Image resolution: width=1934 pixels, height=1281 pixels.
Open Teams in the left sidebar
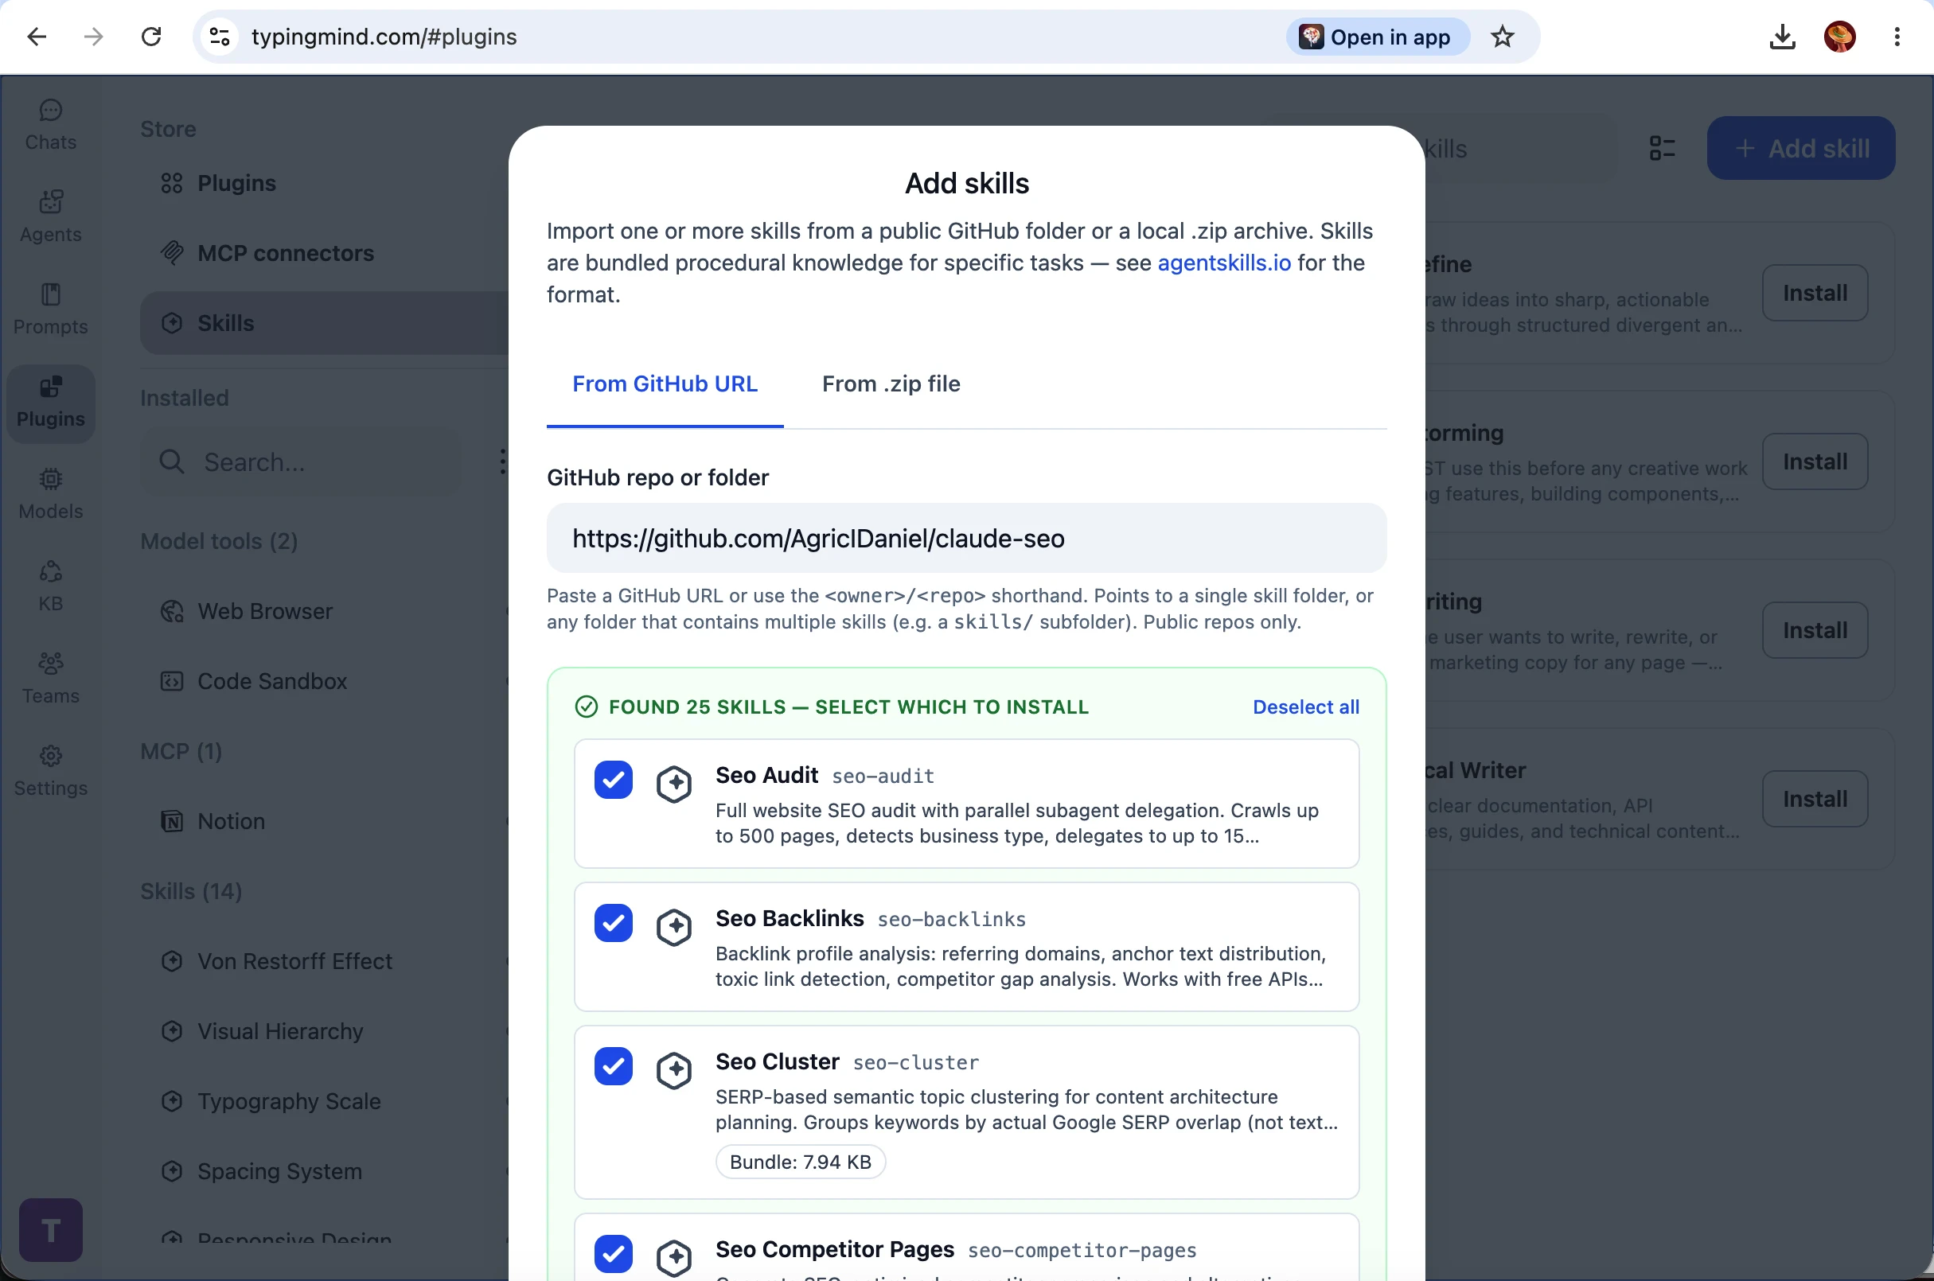(51, 679)
